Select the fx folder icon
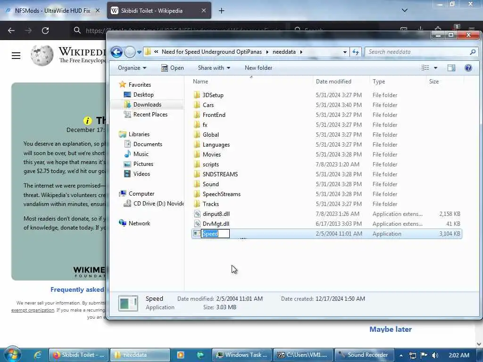 (197, 124)
